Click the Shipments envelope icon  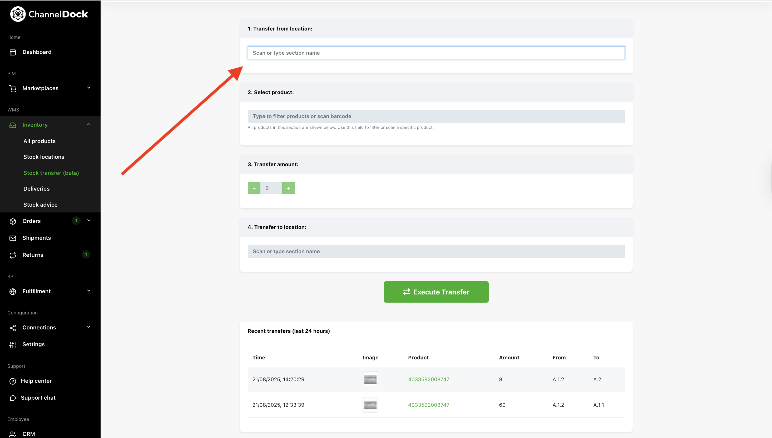coord(13,238)
